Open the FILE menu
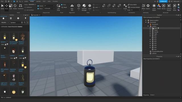The image size is (182, 102). 2,1
